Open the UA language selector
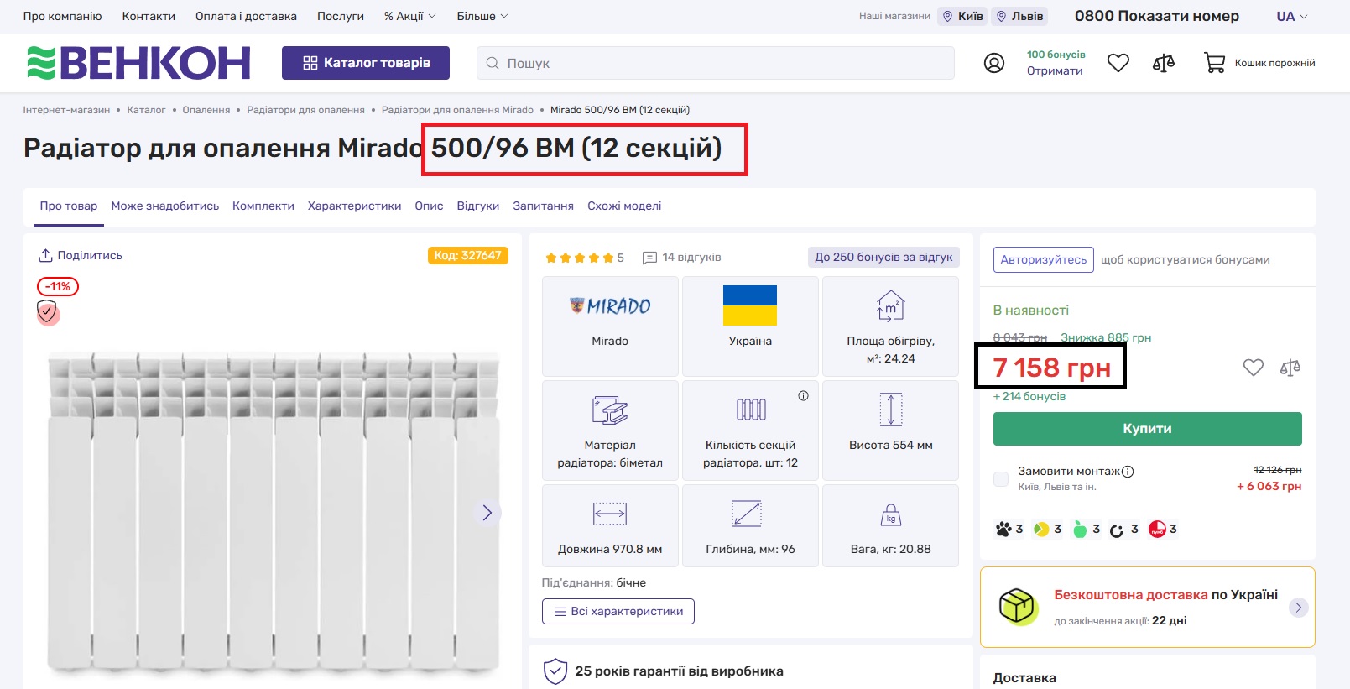Viewport: 1350px width, 689px height. [1292, 16]
